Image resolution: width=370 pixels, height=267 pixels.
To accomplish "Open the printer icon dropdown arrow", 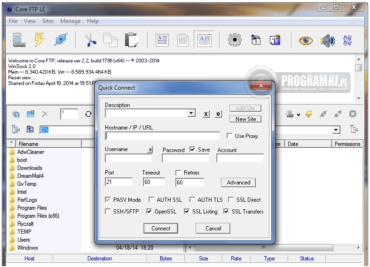I will click(x=299, y=114).
